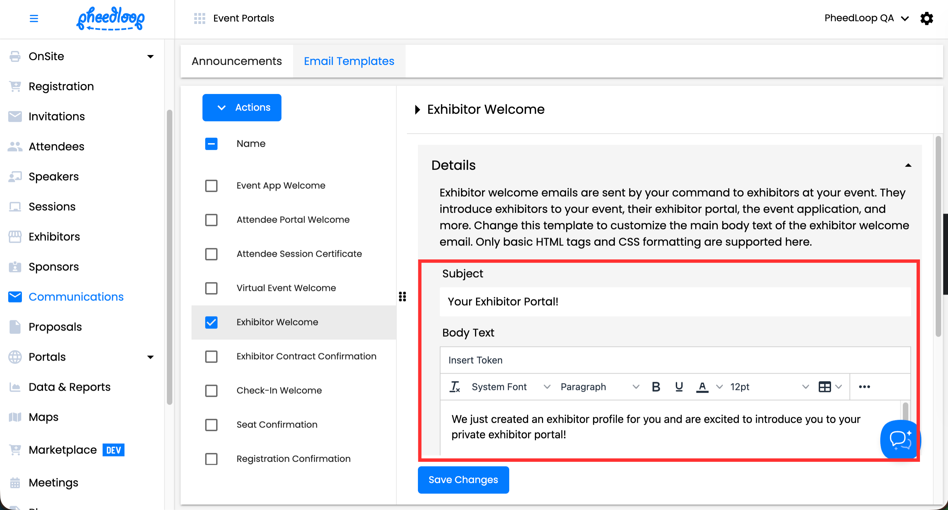Open the app grid icon beside Event Portals
The height and width of the screenshot is (510, 948).
coord(199,18)
